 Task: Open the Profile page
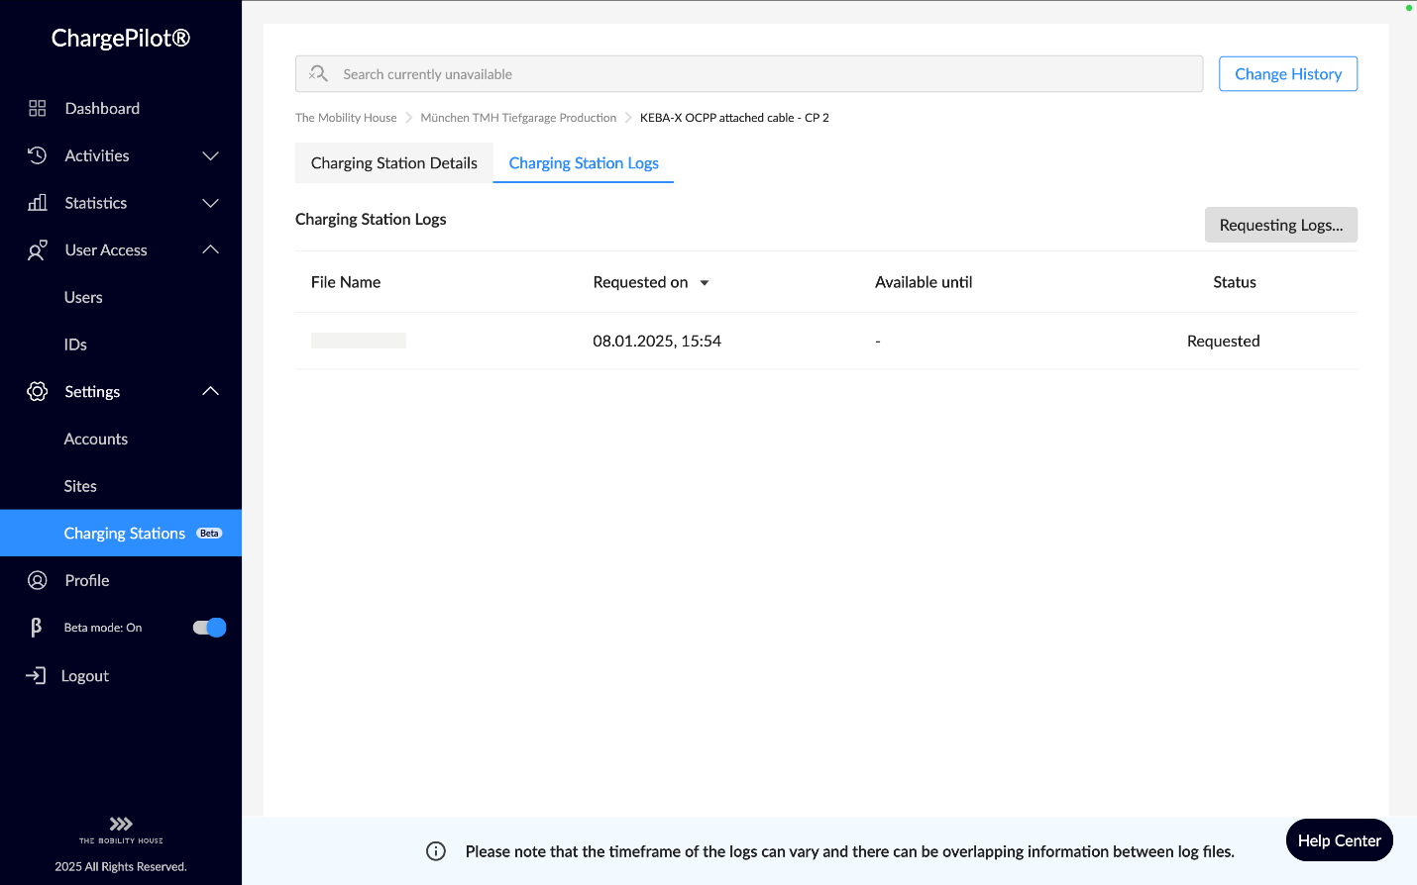[87, 581]
